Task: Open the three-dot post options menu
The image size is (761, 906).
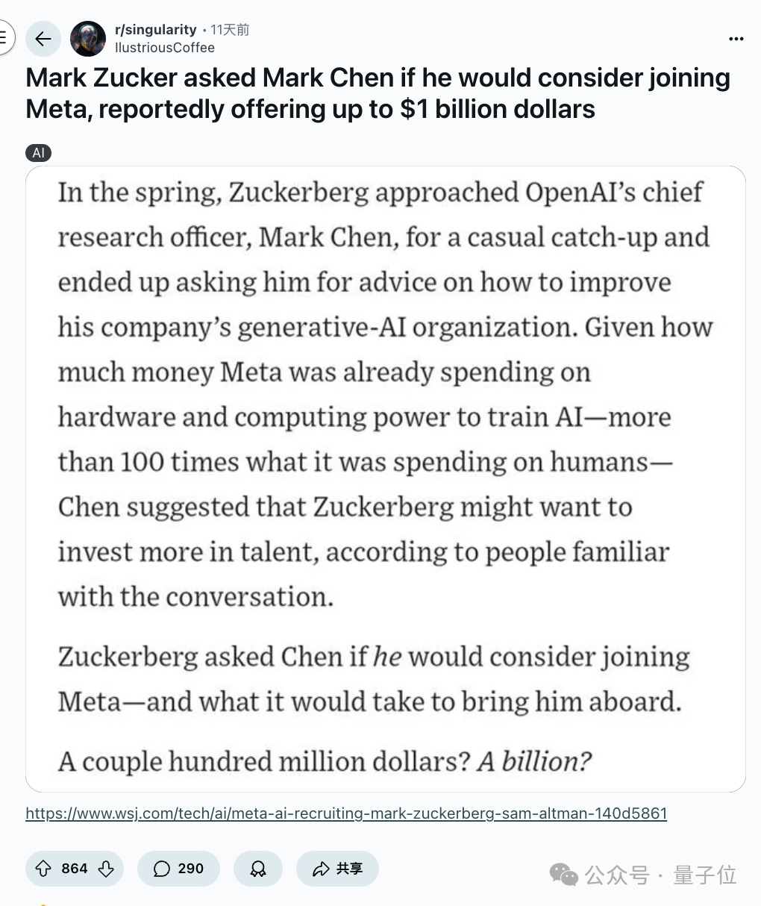Action: (x=736, y=39)
